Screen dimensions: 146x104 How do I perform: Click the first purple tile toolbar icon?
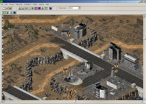(36, 8)
